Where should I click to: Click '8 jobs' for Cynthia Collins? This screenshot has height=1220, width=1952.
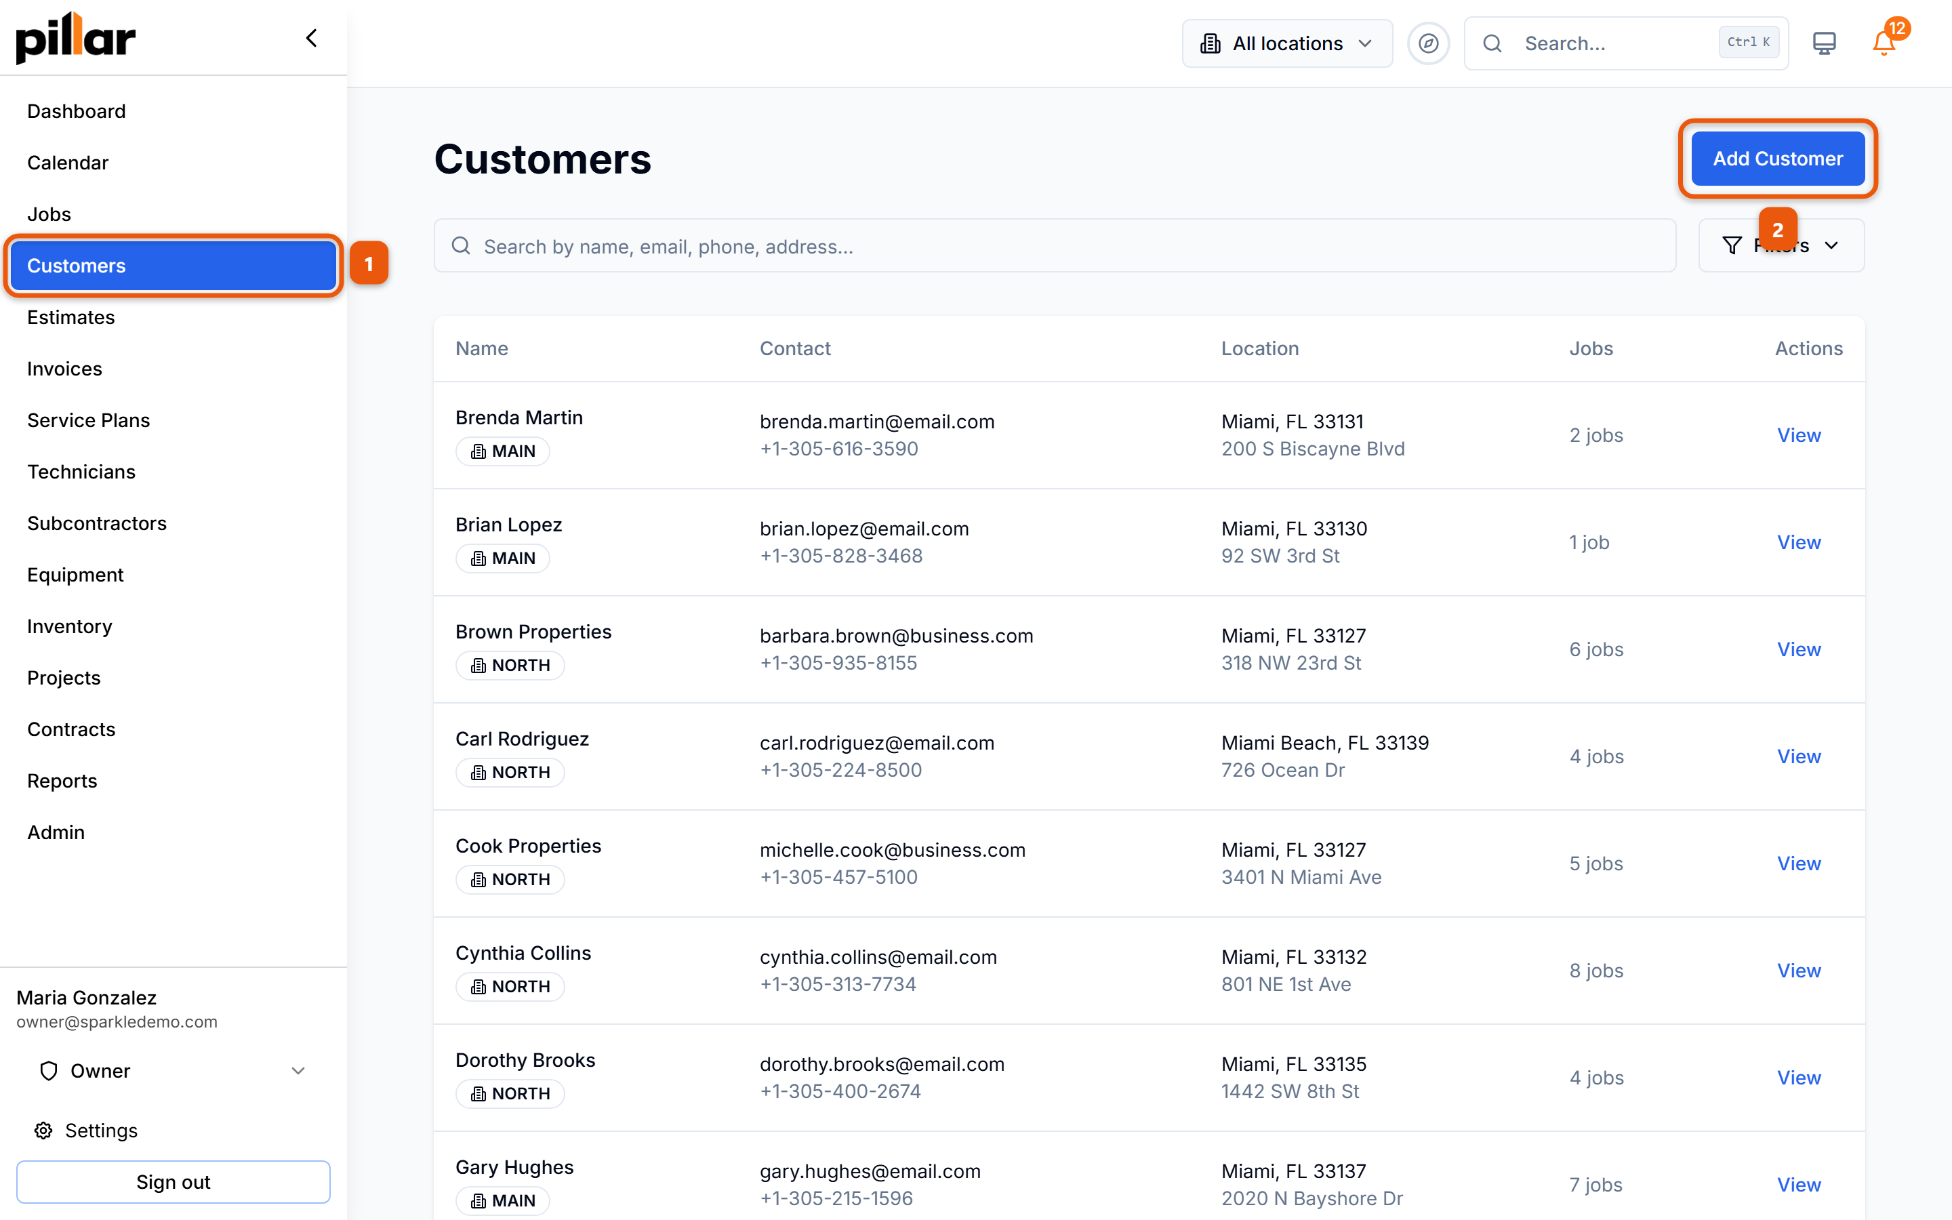coord(1595,971)
